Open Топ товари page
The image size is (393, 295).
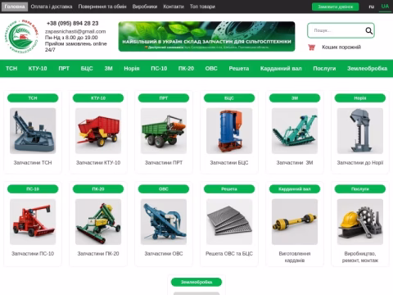(202, 7)
